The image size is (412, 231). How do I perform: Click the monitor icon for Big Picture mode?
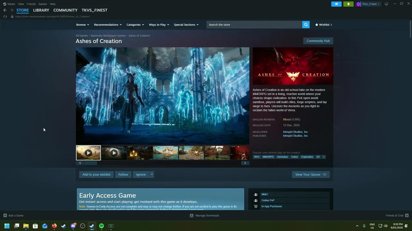386,4
